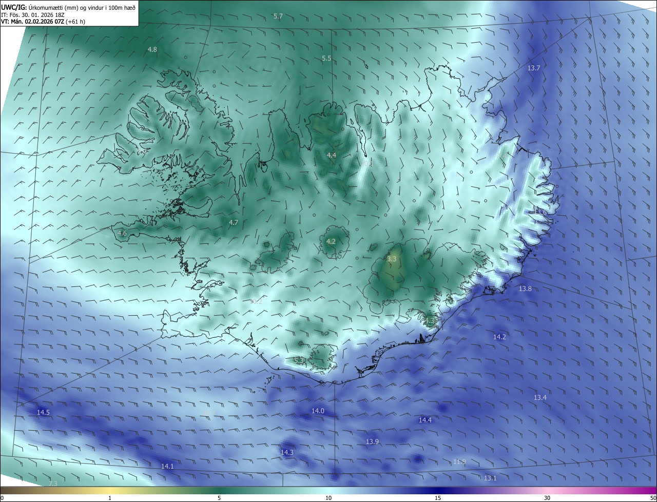This screenshot has width=657, height=502.
Task: Click the '4.6' value label
Action: pyautogui.click(x=122, y=233)
